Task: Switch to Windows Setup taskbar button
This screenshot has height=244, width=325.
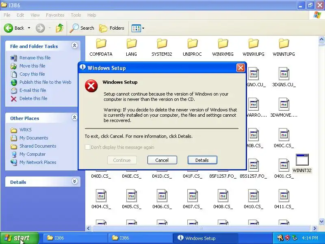Action: (206, 238)
